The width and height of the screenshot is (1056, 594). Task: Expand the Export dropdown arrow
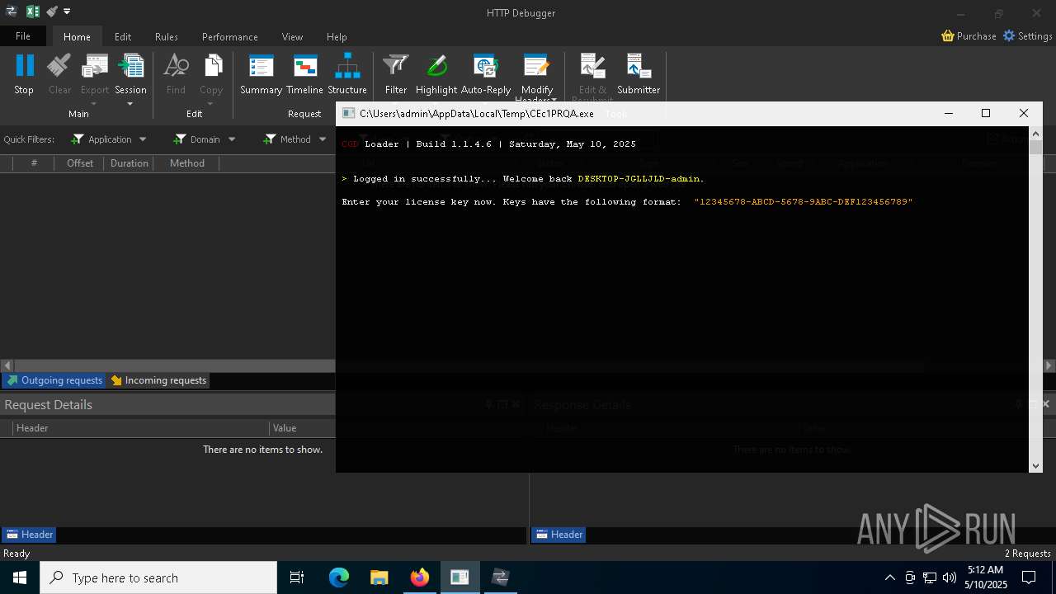[x=94, y=104]
